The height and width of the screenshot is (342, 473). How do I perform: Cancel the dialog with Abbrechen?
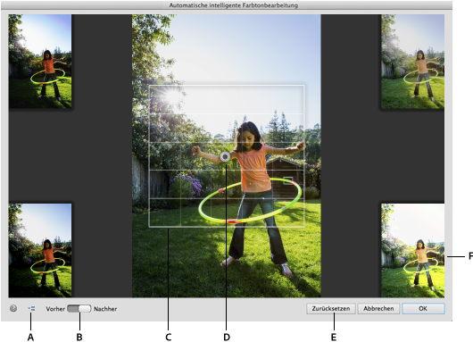[x=378, y=308]
